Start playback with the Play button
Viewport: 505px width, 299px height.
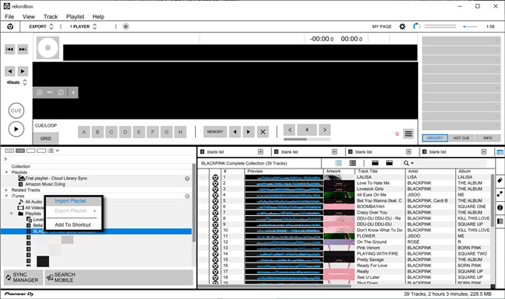(x=16, y=129)
